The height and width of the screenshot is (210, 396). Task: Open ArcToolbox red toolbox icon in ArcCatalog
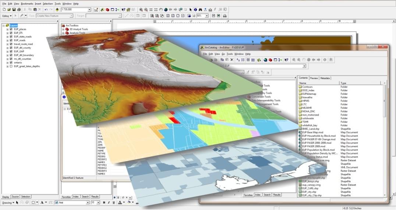pyautogui.click(x=270, y=60)
